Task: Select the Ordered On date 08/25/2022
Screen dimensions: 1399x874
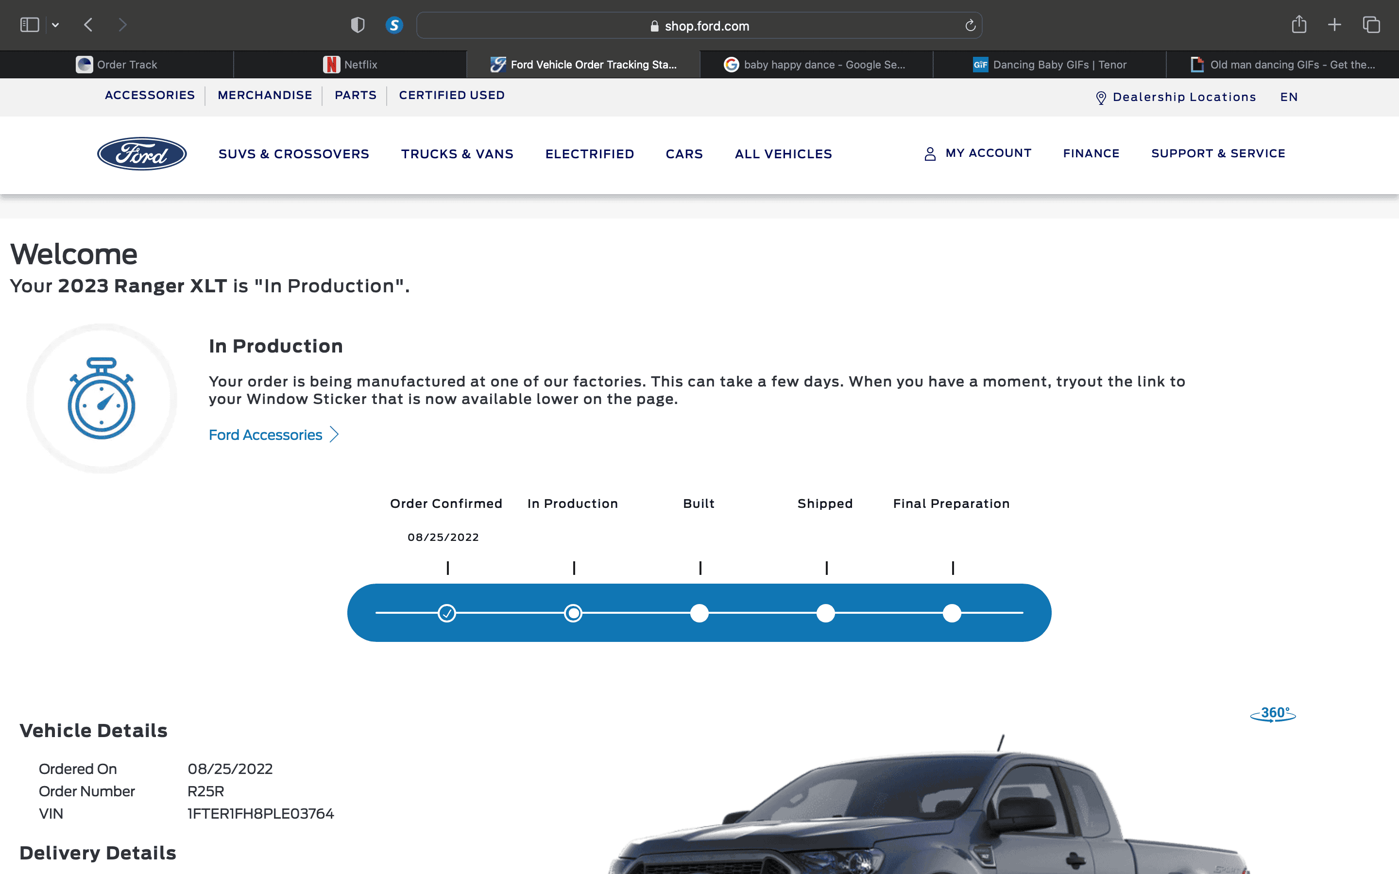Action: pos(230,770)
